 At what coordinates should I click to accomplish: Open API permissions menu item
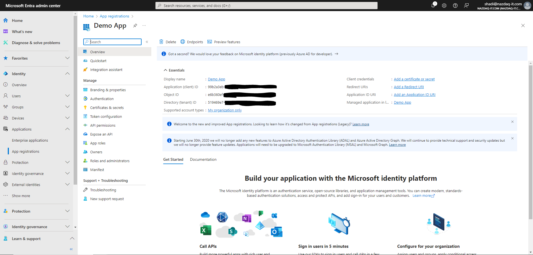tap(103, 126)
